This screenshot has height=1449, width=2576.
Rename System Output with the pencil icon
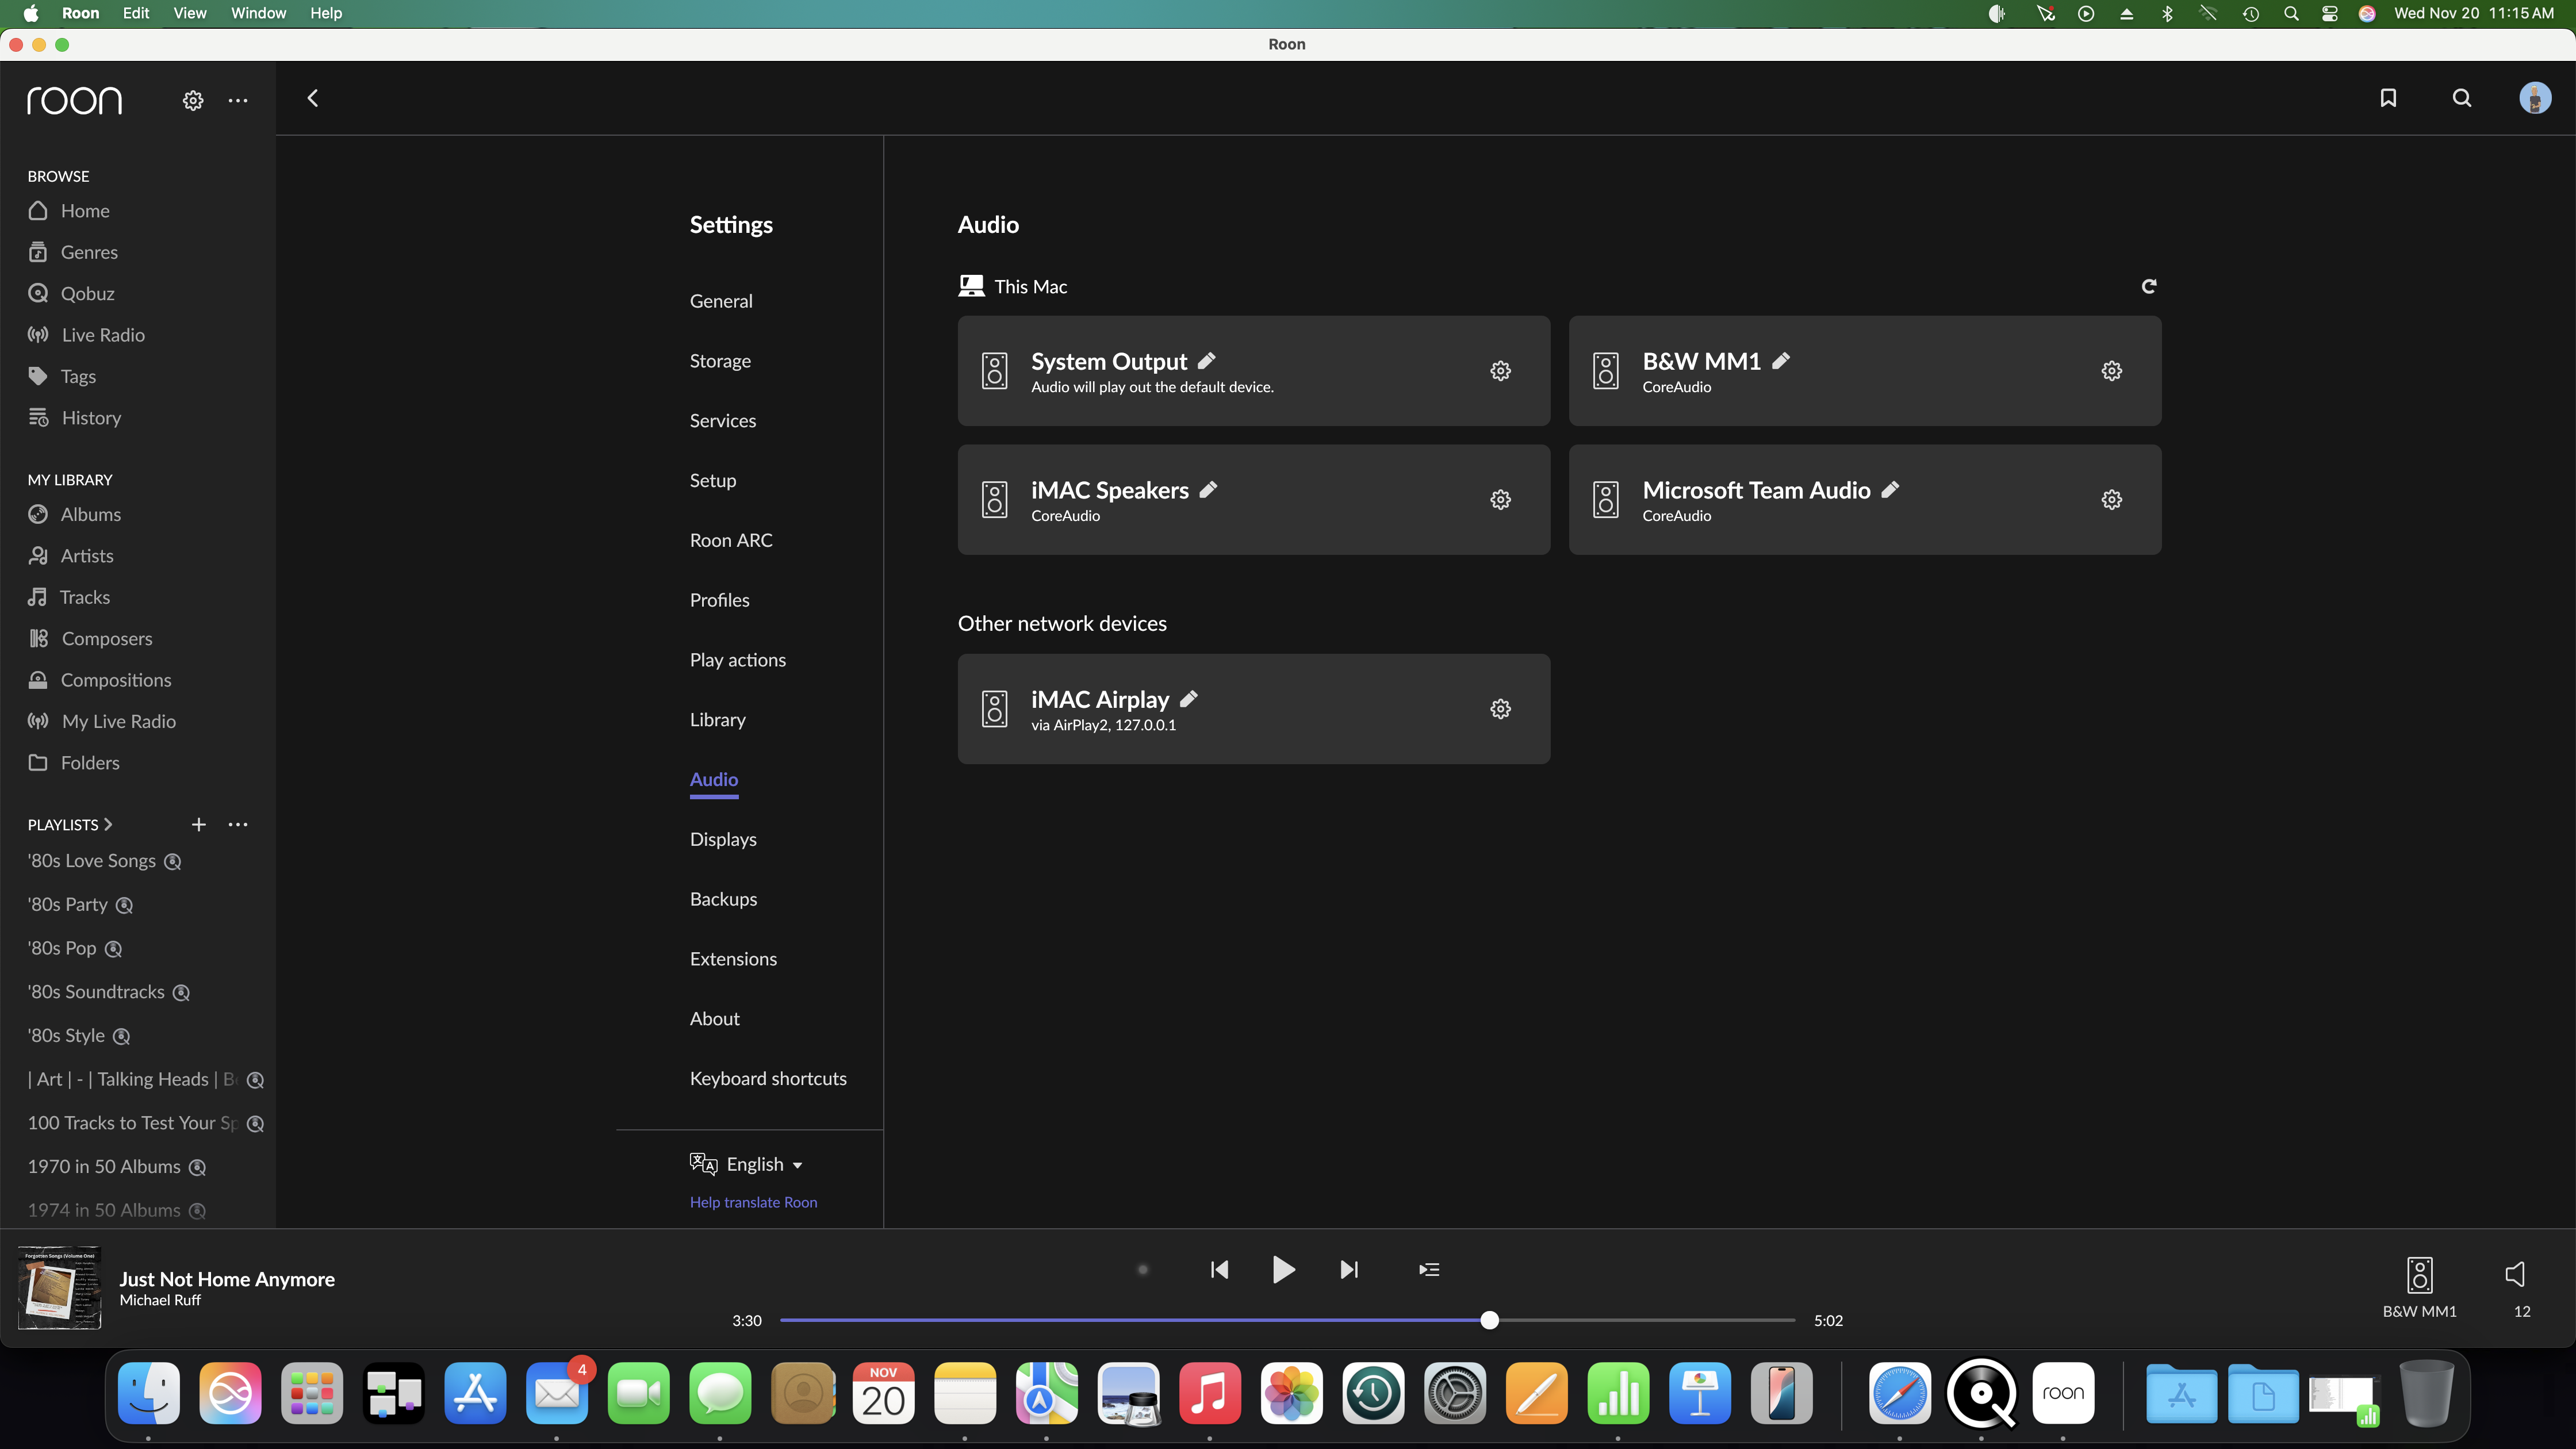point(1207,360)
